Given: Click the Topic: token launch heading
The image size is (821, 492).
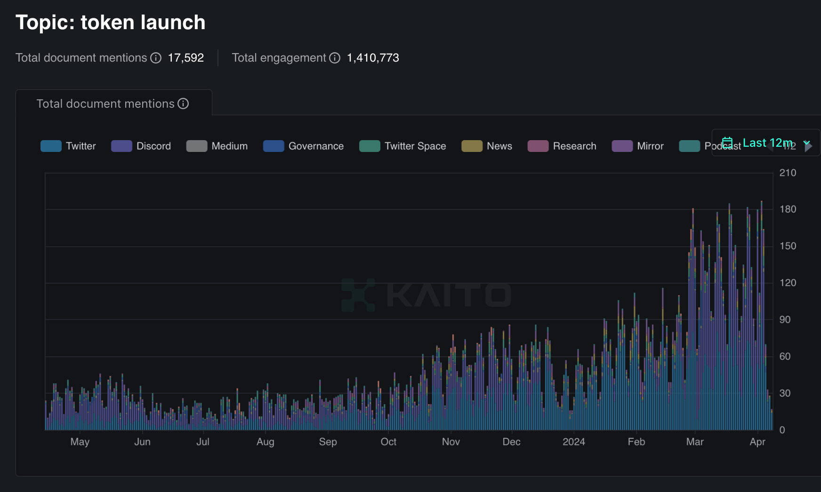Looking at the screenshot, I should [x=111, y=22].
